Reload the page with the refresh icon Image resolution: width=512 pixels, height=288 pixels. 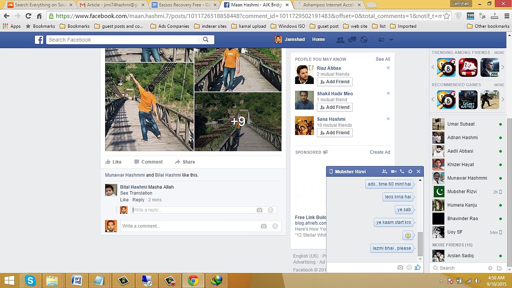coord(28,16)
